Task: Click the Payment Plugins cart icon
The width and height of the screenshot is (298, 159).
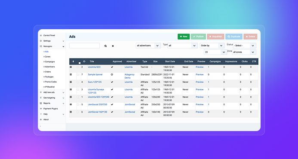Action: click(41, 109)
